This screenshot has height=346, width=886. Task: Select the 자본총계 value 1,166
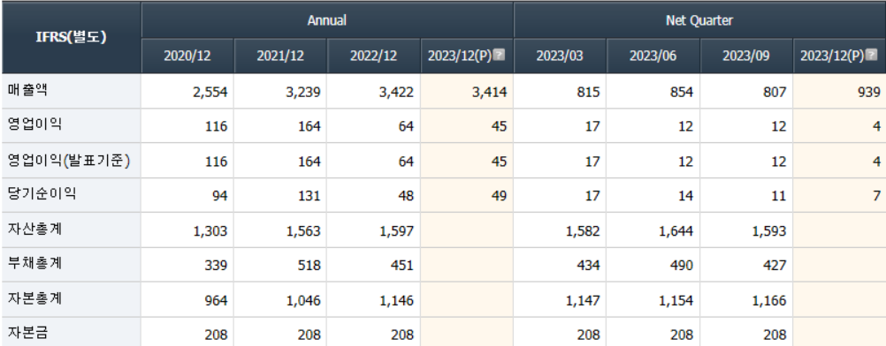pos(770,300)
